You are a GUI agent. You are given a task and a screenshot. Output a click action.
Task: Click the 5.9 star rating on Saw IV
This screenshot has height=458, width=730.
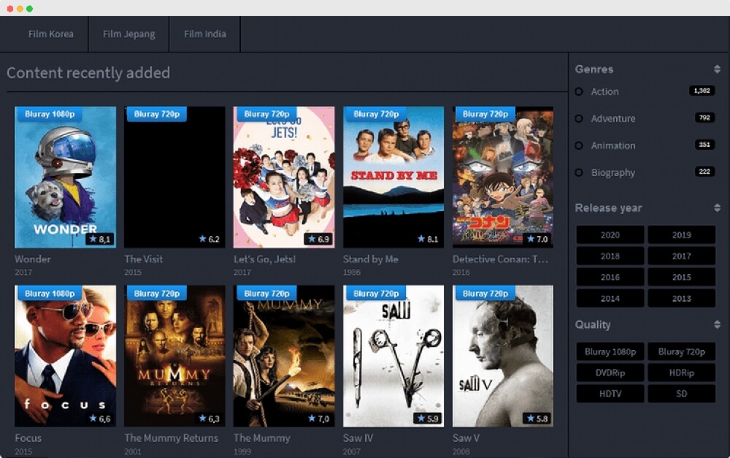(428, 419)
